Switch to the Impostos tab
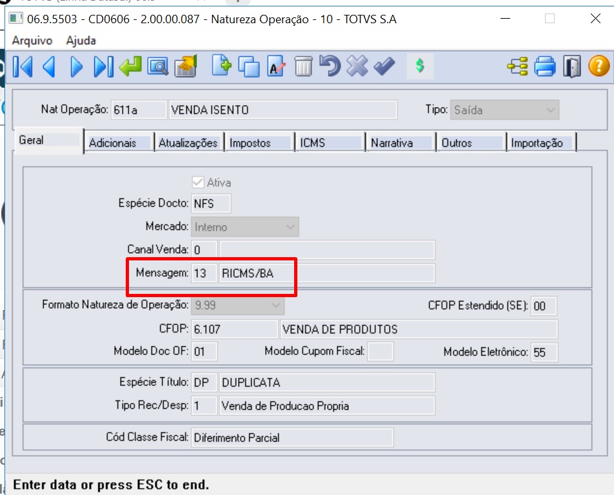This screenshot has height=495, width=614. (x=259, y=143)
